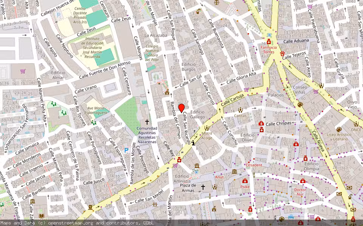Image resolution: width=363 pixels, height=226 pixels.
Task: Click the Doctor Nur clinic icon
Action: [x=302, y=181]
